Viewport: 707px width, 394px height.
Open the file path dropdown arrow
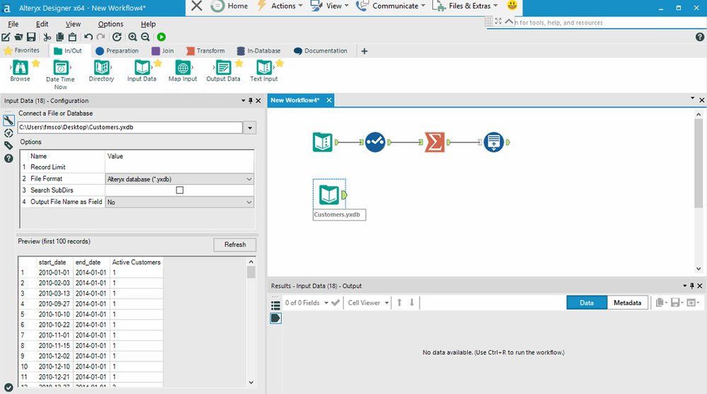[x=250, y=128]
